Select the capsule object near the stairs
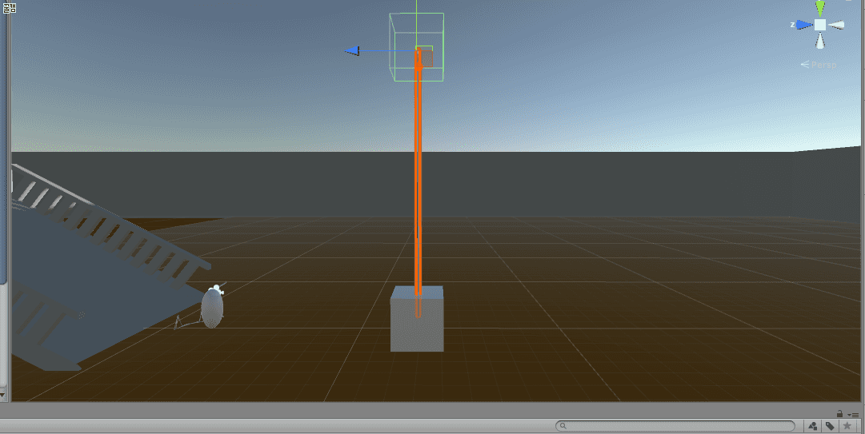This screenshot has height=434, width=865. tap(212, 308)
